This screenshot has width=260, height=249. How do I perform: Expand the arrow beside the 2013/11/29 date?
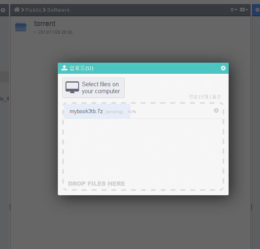(35, 32)
